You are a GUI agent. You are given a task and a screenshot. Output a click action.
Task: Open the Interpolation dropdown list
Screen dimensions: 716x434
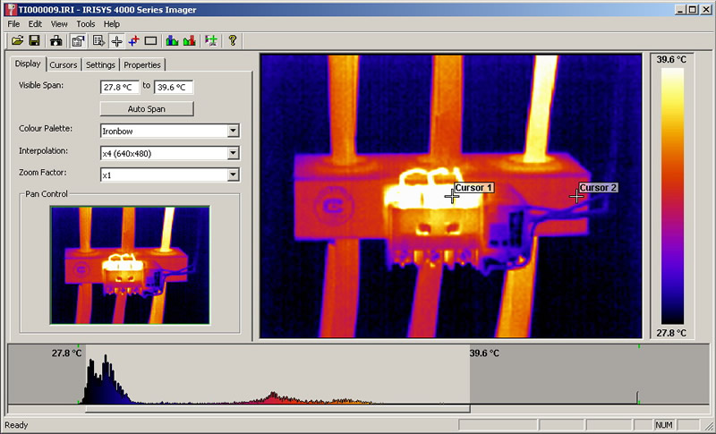pyautogui.click(x=233, y=153)
